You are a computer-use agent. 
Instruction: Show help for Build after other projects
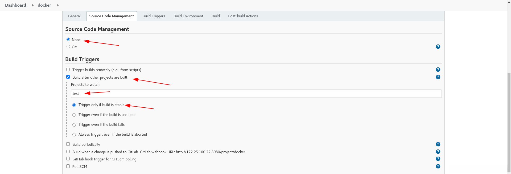(438, 77)
